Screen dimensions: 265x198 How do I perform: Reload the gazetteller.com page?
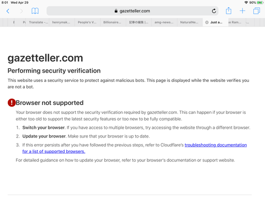214,11
